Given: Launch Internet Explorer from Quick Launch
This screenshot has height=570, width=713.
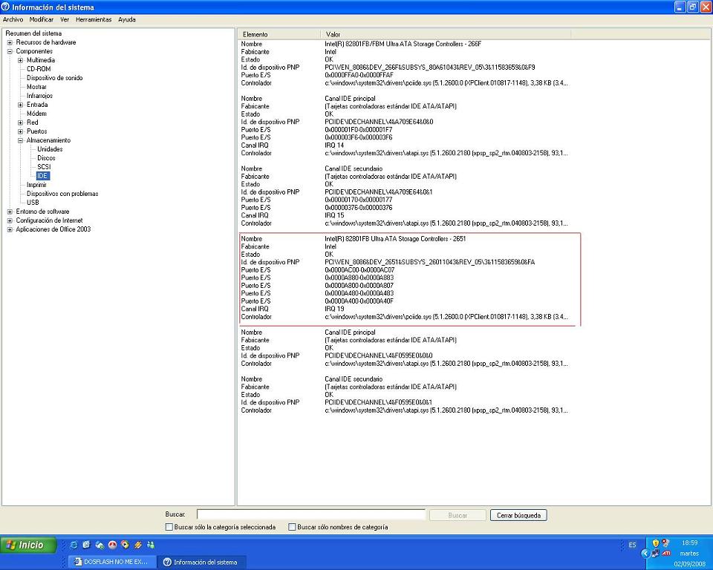Looking at the screenshot, I should [x=74, y=545].
